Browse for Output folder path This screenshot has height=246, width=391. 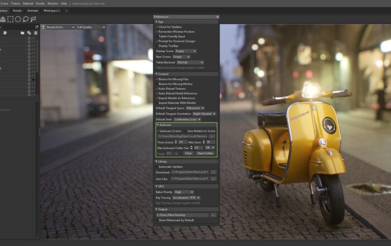click(213, 215)
